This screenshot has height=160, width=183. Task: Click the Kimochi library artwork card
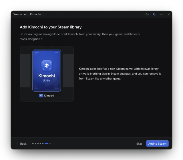tap(47, 71)
